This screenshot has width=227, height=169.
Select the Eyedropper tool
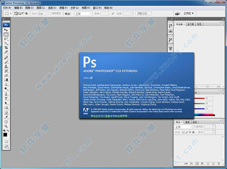(6, 117)
